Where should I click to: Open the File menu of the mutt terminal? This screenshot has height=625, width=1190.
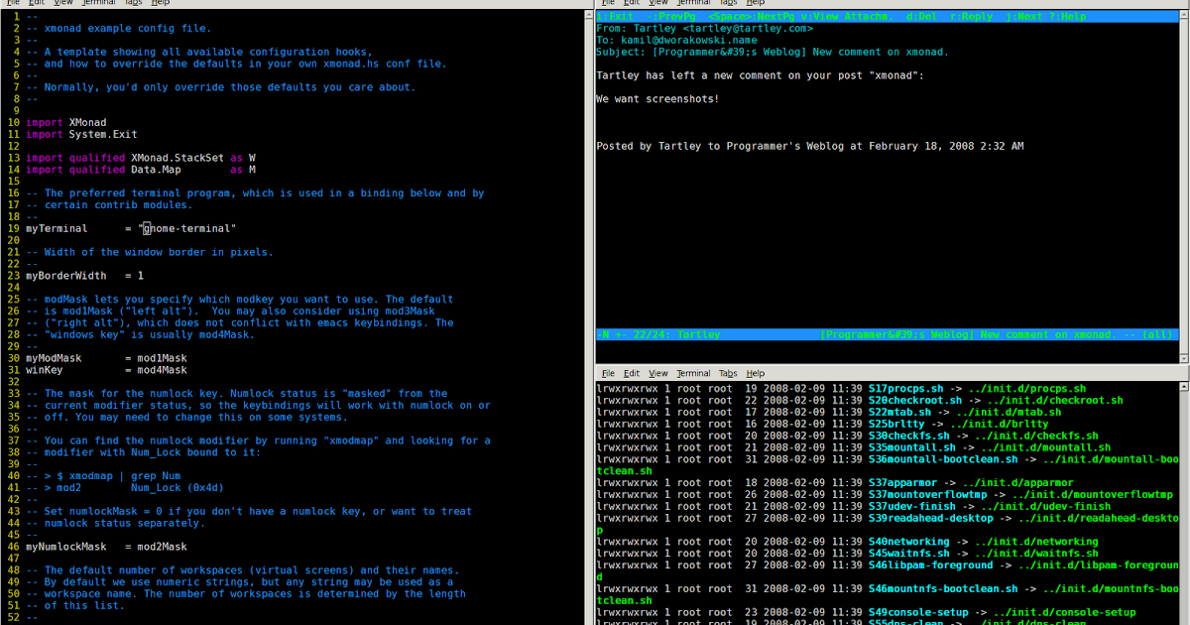608,4
